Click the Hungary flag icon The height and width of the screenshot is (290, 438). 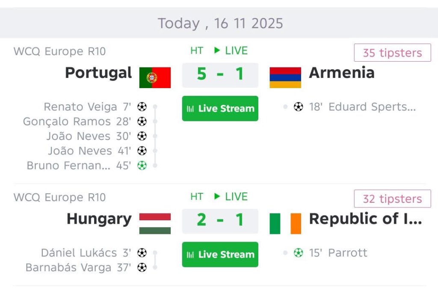click(155, 224)
